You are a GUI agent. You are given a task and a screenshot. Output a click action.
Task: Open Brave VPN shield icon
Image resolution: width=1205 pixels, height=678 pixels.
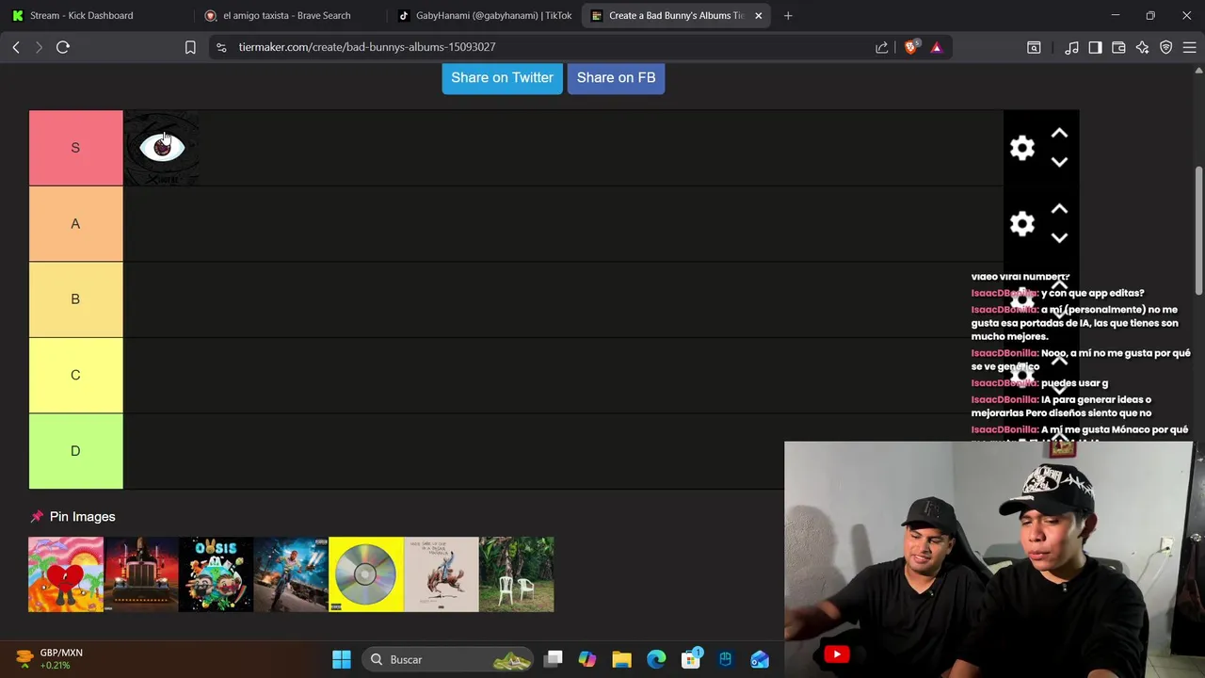tap(1165, 47)
